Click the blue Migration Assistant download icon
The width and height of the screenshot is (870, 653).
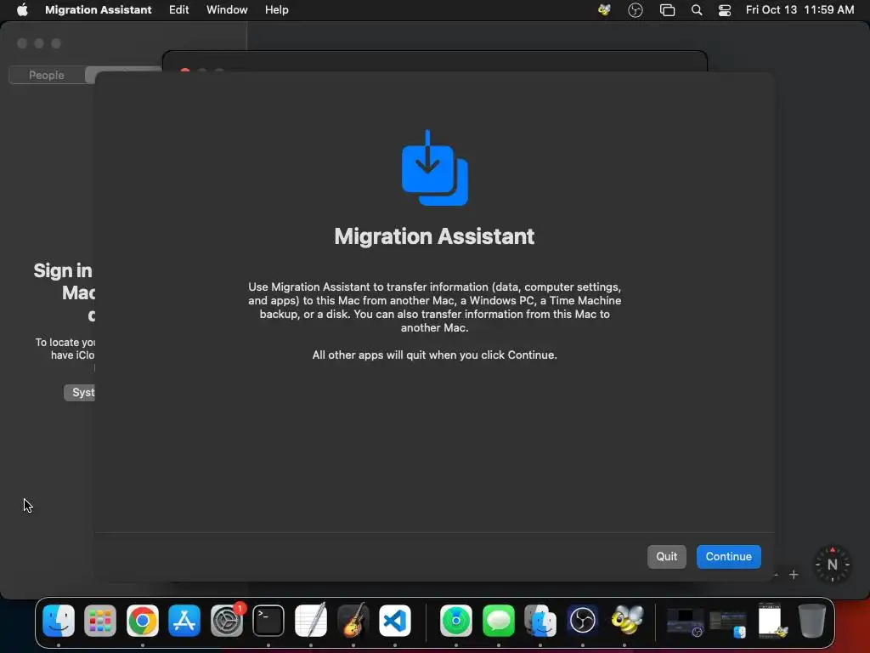pyautogui.click(x=434, y=168)
